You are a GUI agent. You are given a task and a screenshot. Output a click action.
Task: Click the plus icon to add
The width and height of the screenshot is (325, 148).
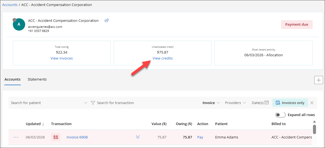(x=318, y=80)
